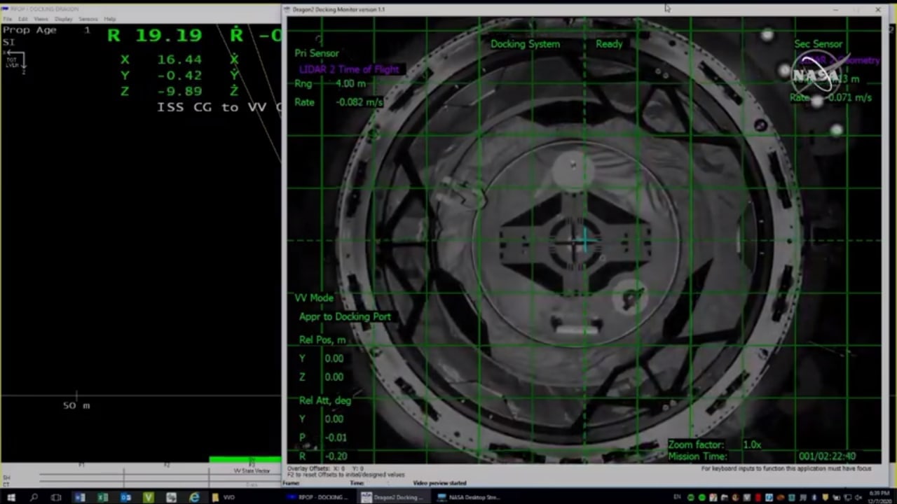Open the green V app on taskbar
Screen dimensions: 897x504
(x=148, y=498)
